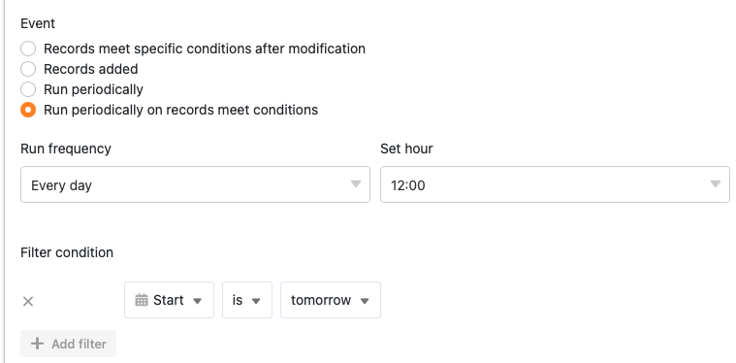This screenshot has width=736, height=363.
Task: Open the 12:00 Set hour dropdown
Action: [555, 184]
